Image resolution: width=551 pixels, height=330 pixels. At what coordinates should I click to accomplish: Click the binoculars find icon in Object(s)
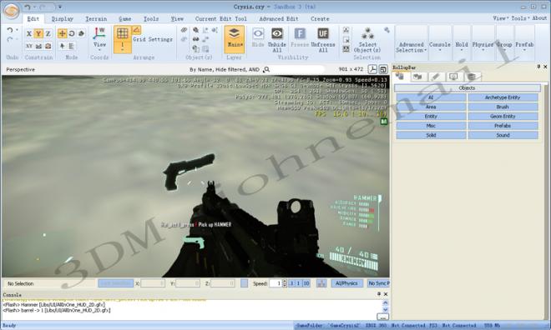point(195,39)
